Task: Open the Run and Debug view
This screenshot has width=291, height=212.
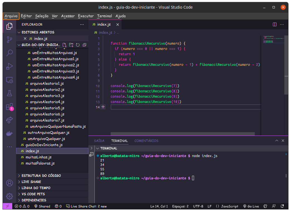Action: tap(9, 66)
